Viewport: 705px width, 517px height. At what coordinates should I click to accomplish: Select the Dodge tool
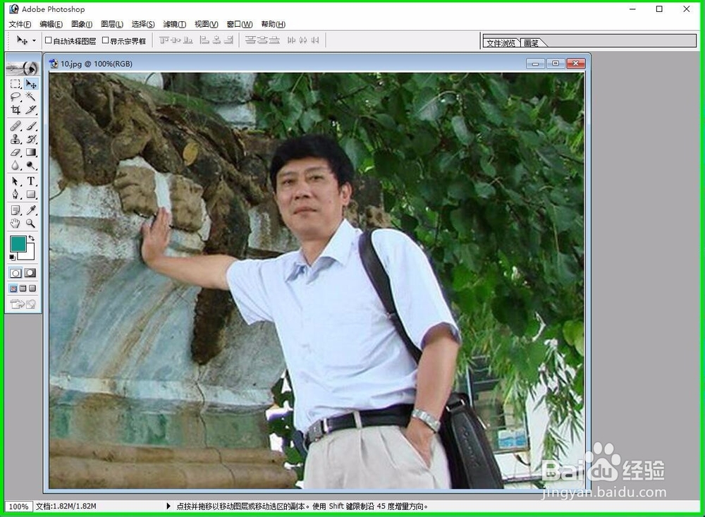(x=31, y=166)
